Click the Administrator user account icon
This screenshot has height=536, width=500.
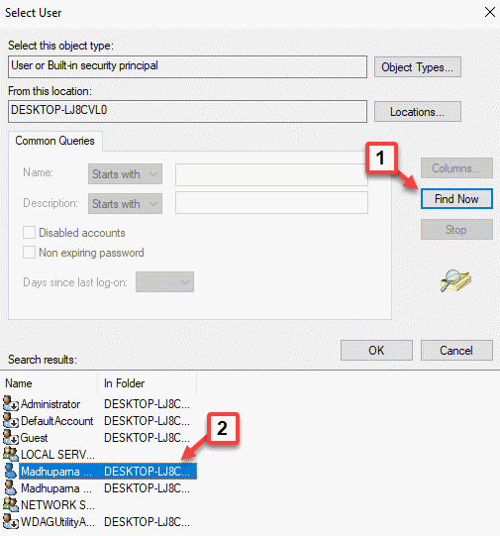(11, 403)
